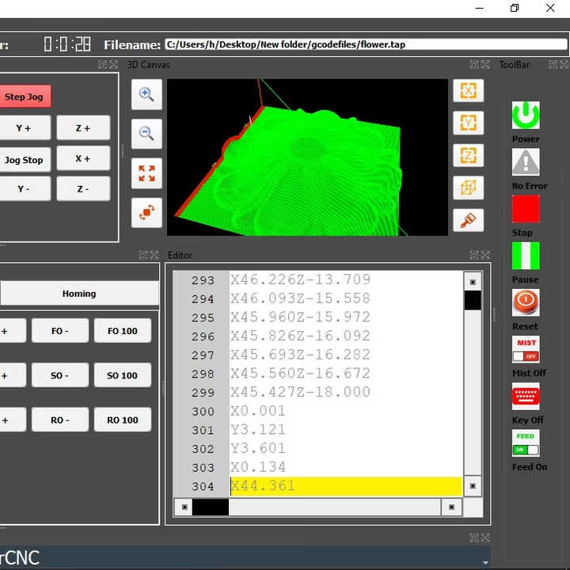Click the fit-to-view arrows icon
The width and height of the screenshot is (570, 570).
click(x=146, y=173)
